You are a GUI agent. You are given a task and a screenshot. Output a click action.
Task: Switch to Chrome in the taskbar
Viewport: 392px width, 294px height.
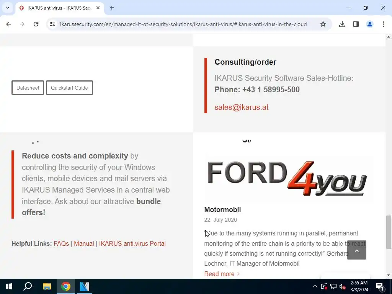point(66,286)
